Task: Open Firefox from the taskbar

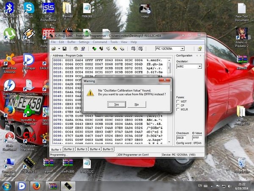Action: click(x=36, y=186)
